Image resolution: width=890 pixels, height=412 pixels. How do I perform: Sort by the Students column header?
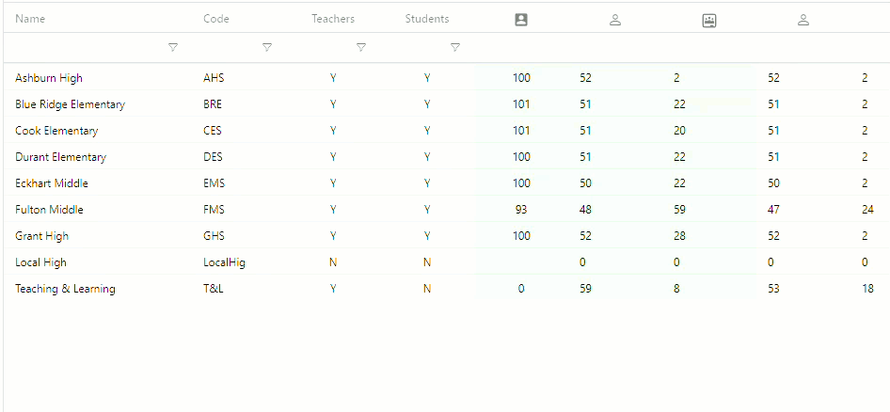point(427,19)
